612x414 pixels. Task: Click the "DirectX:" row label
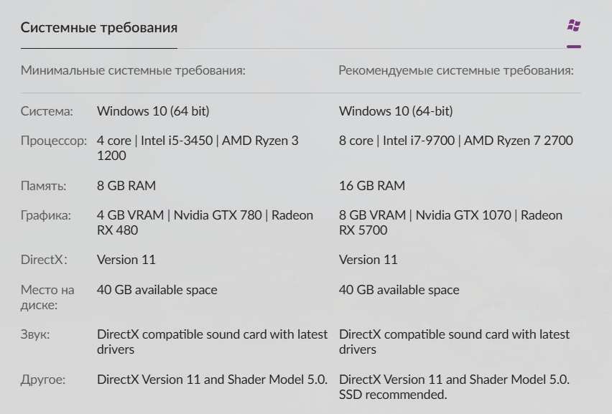click(x=44, y=260)
